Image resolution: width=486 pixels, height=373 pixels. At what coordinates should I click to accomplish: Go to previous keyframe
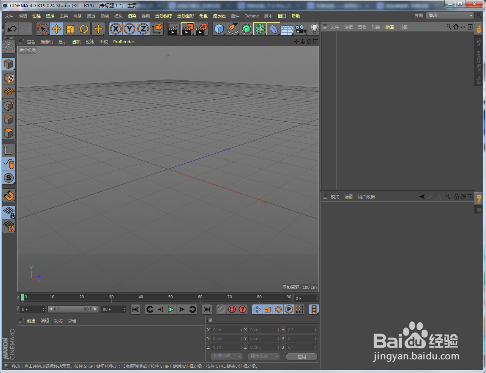coord(150,309)
